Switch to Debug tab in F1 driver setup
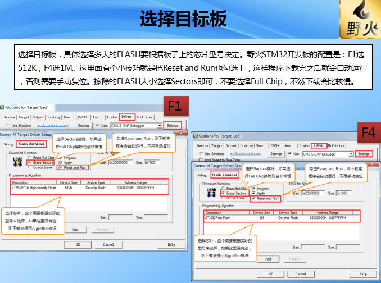 pos(8,144)
